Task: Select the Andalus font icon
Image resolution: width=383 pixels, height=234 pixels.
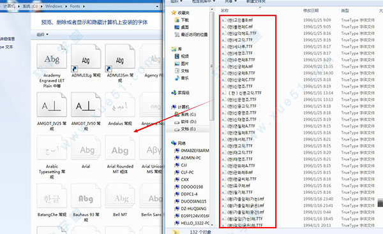Action: click(120, 105)
